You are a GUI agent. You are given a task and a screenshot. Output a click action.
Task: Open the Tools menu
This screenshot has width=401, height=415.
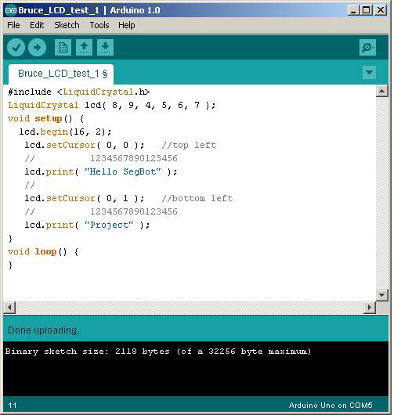[99, 25]
